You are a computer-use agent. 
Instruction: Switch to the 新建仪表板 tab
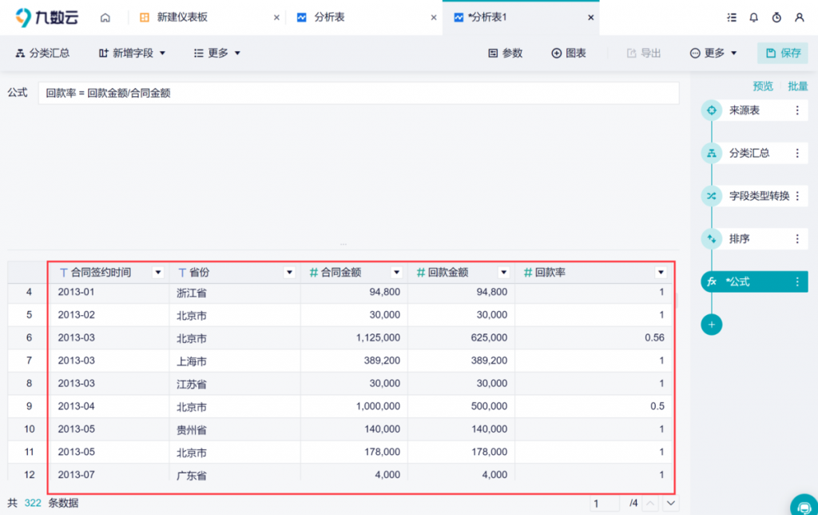pyautogui.click(x=182, y=17)
